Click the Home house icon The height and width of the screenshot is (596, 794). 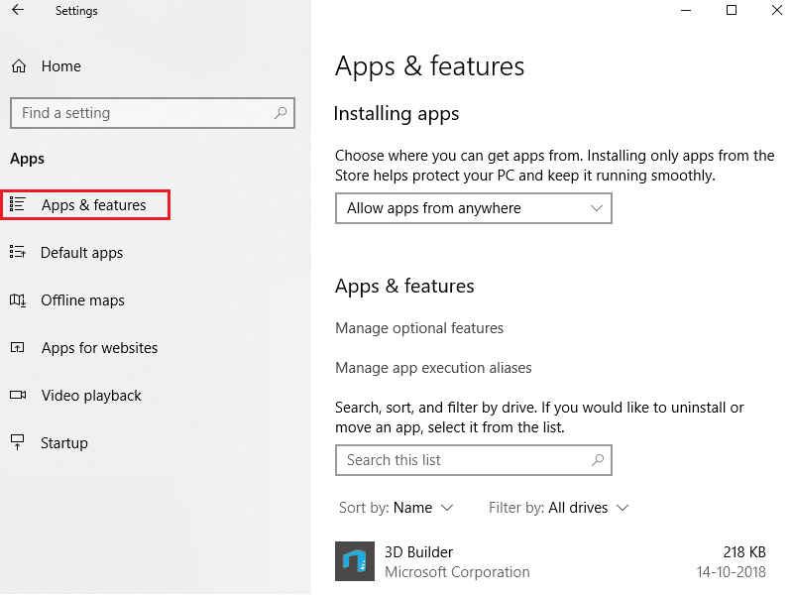click(18, 66)
